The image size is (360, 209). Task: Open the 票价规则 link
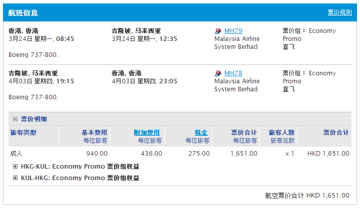click(339, 12)
